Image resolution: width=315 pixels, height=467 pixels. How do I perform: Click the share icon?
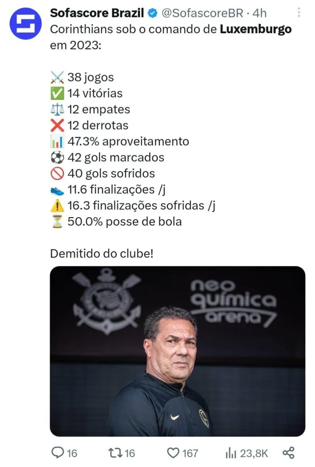(288, 452)
